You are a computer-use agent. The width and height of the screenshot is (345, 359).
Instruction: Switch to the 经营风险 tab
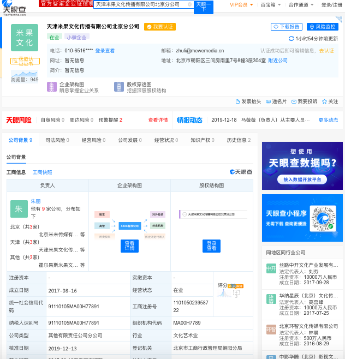tap(93, 140)
